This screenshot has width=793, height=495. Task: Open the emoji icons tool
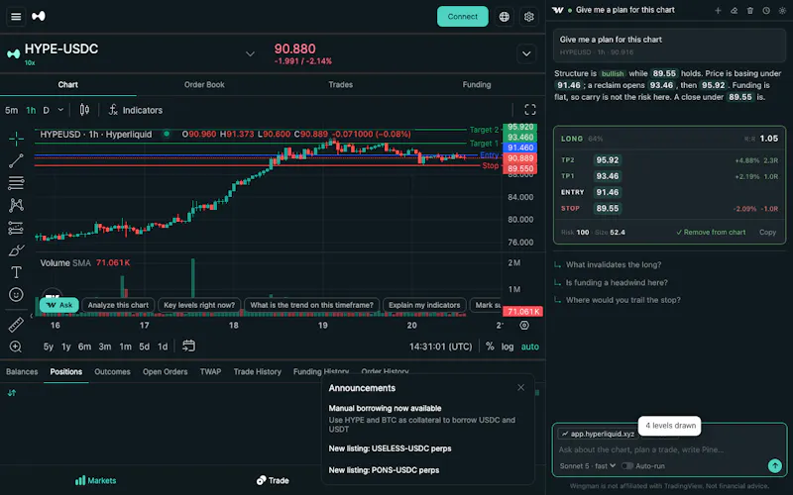tap(16, 294)
